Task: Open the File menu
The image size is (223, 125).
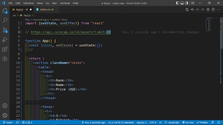Action: pyautogui.click(x=10, y=3)
